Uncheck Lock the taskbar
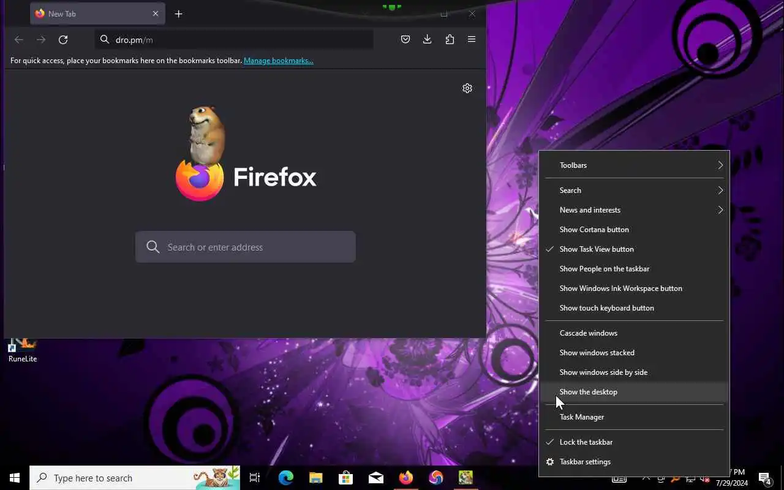This screenshot has height=490, width=784. 635,442
